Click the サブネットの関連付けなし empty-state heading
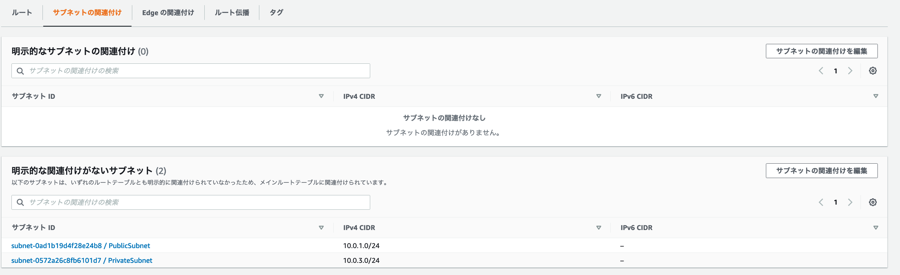Screen dimensions: 900x275 point(444,118)
